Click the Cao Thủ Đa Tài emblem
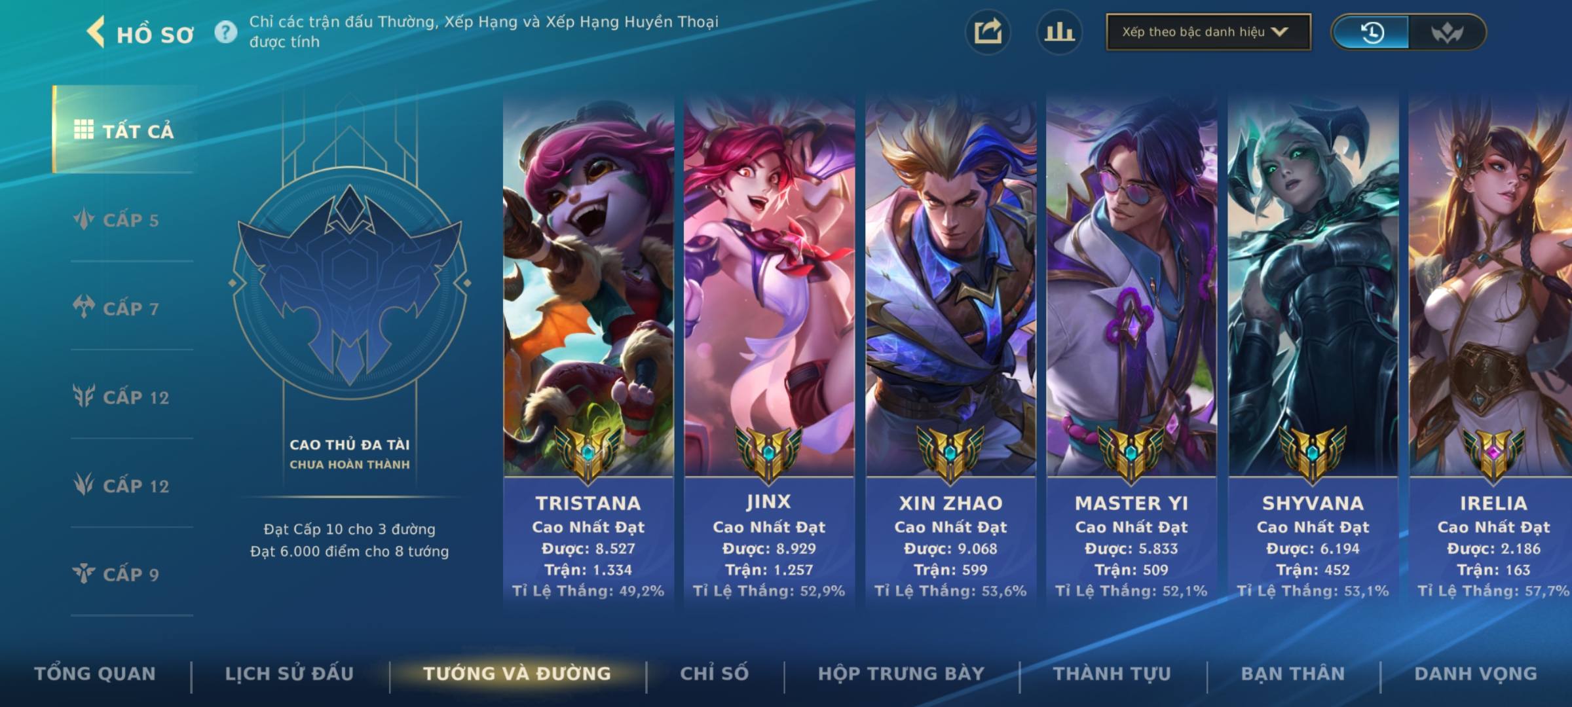 349,283
